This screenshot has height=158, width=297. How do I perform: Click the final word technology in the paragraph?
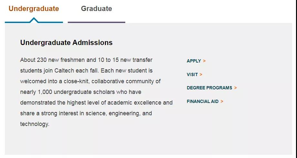coord(35,124)
